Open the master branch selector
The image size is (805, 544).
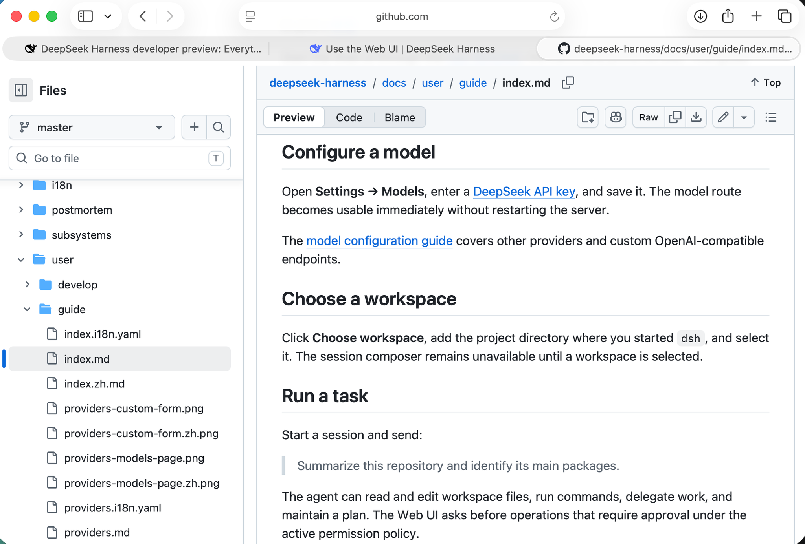pos(92,127)
